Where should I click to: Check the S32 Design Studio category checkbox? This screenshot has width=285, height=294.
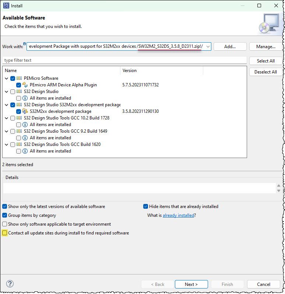coord(13,92)
